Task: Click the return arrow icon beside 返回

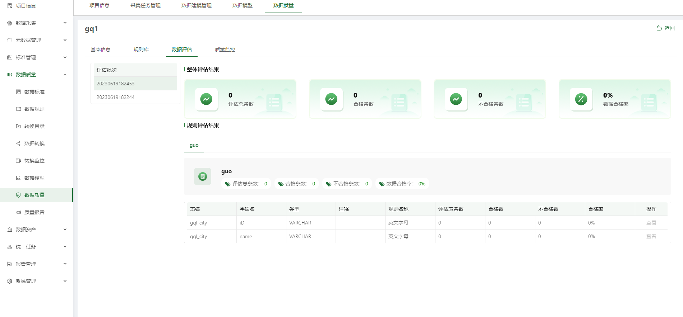Action: tap(659, 28)
